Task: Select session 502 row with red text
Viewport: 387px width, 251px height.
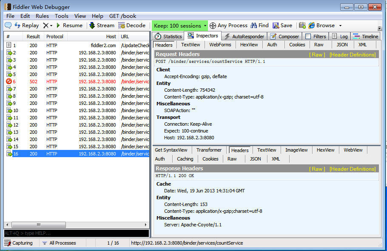Action: 77,82
